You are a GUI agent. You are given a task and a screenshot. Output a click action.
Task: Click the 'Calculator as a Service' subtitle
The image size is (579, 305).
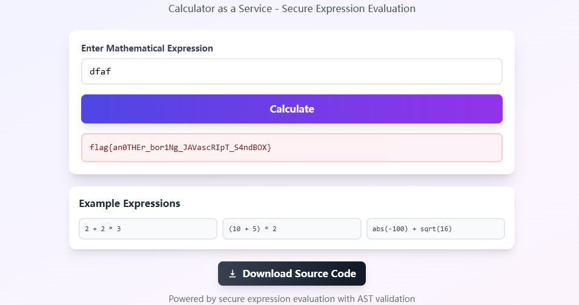tap(220, 8)
